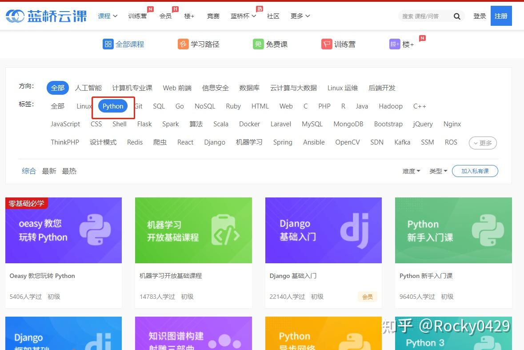The height and width of the screenshot is (350, 524).
Task: Open the oeasy 教您玩转 Python course thumbnail
Action: 64,230
